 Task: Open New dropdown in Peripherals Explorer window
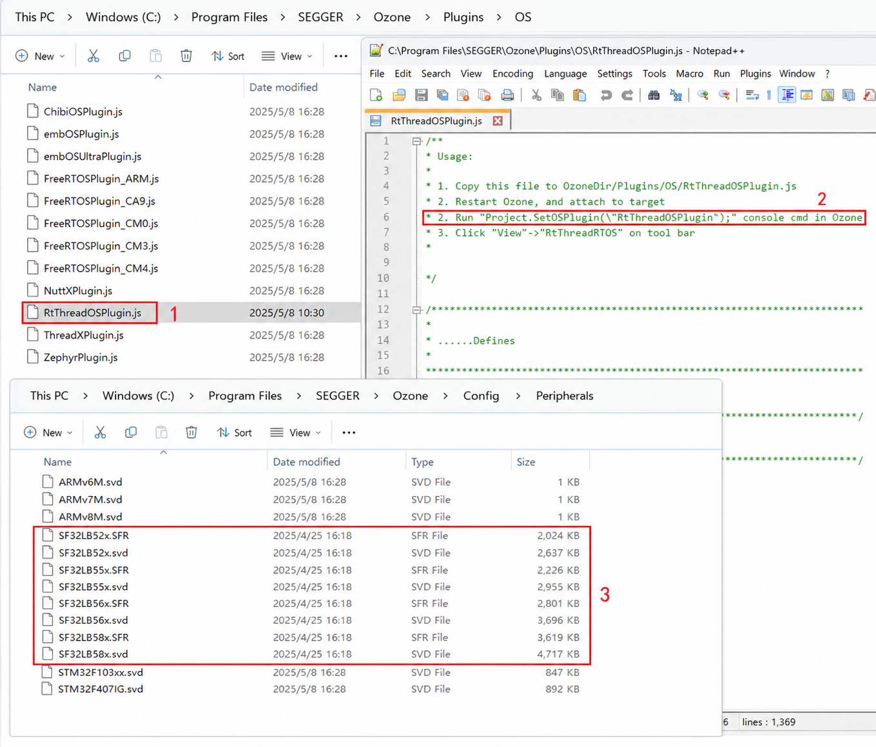pyautogui.click(x=48, y=432)
